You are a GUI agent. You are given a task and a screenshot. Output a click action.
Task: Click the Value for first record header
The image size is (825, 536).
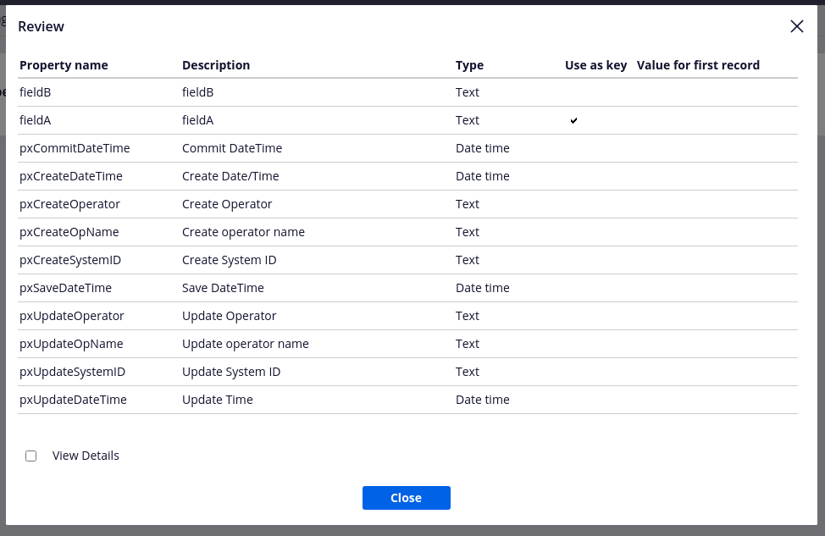click(698, 64)
